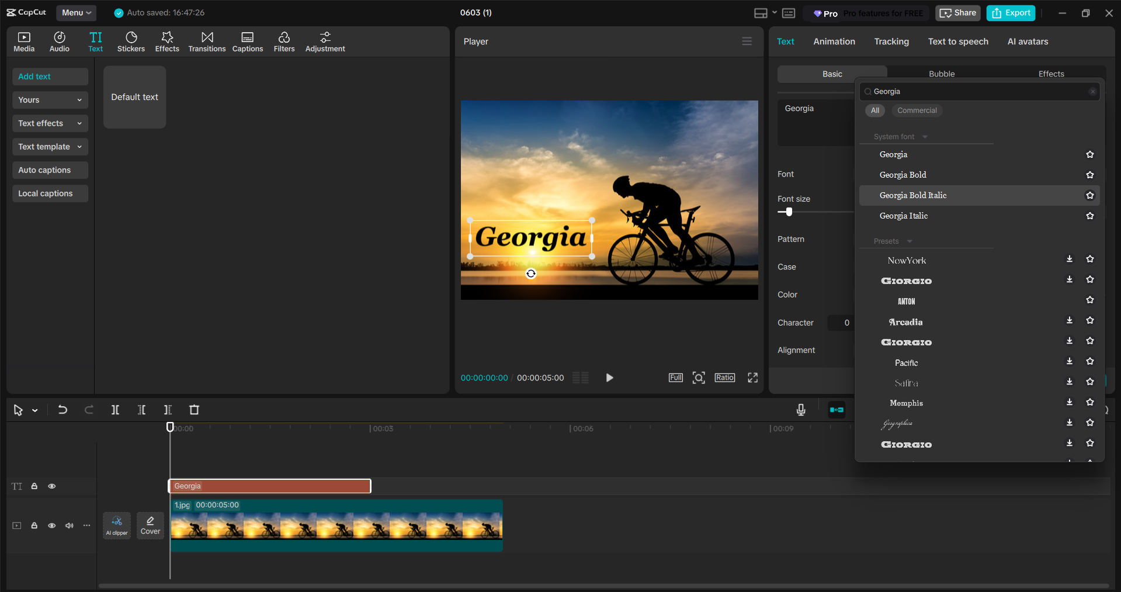Hide the text track with eye icon
The width and height of the screenshot is (1121, 592).
point(52,486)
